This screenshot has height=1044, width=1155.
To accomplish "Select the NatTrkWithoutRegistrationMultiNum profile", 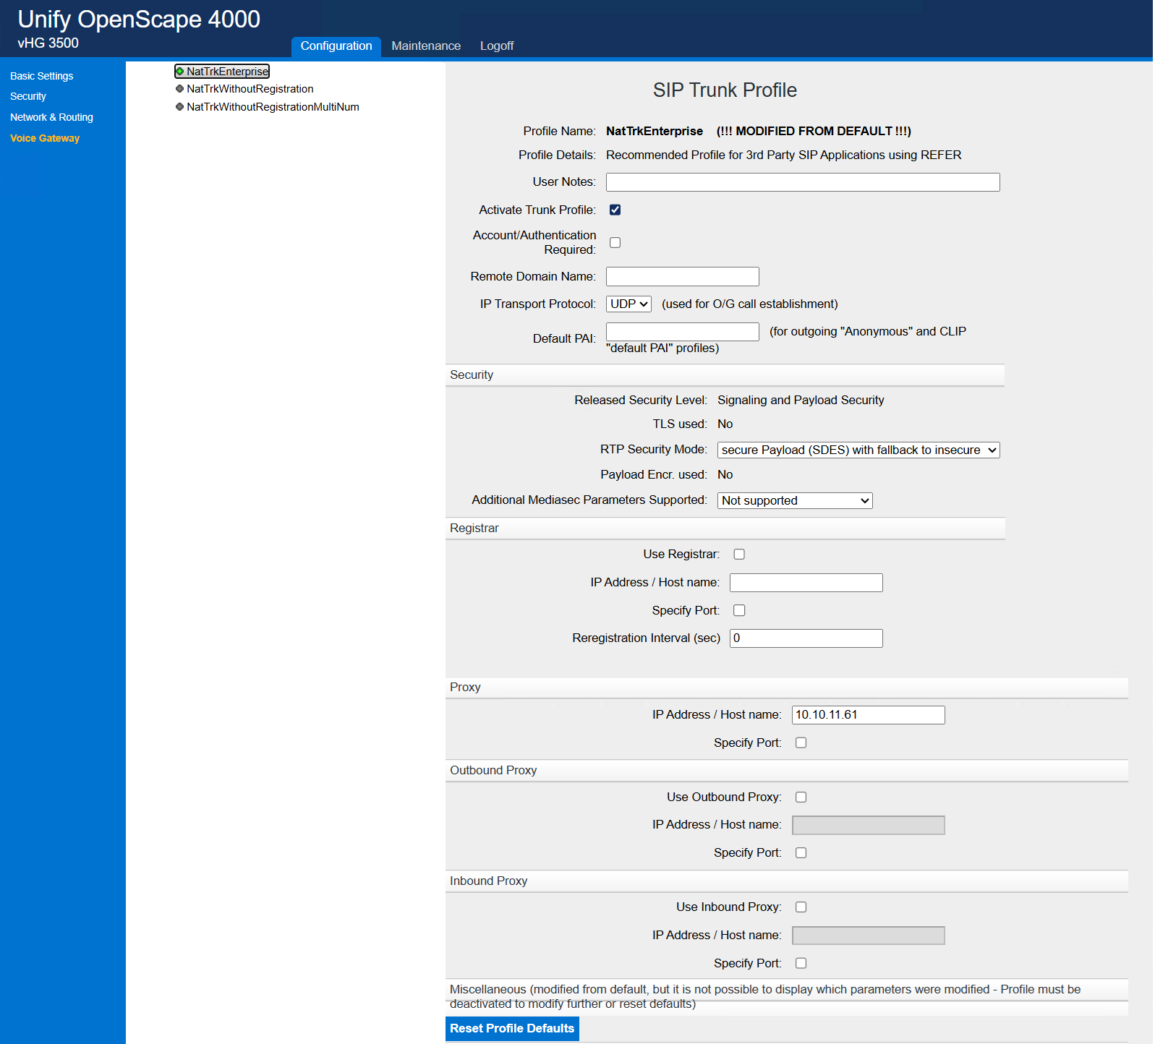I will [x=273, y=107].
